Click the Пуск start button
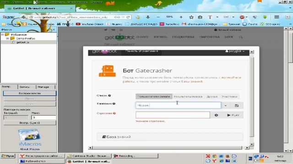 click(x=8, y=156)
